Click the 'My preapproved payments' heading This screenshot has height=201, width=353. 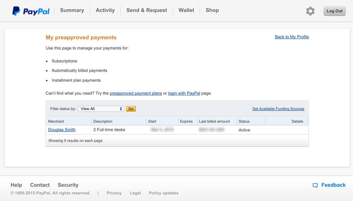tap(81, 38)
